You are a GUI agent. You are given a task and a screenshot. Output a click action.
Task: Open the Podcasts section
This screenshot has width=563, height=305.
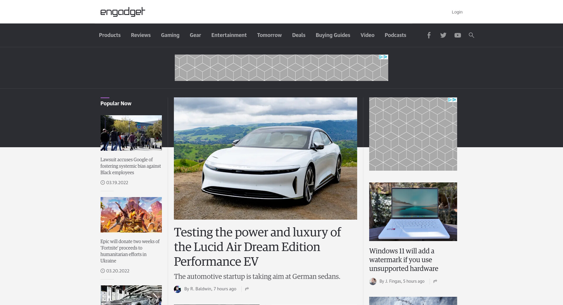pos(395,35)
